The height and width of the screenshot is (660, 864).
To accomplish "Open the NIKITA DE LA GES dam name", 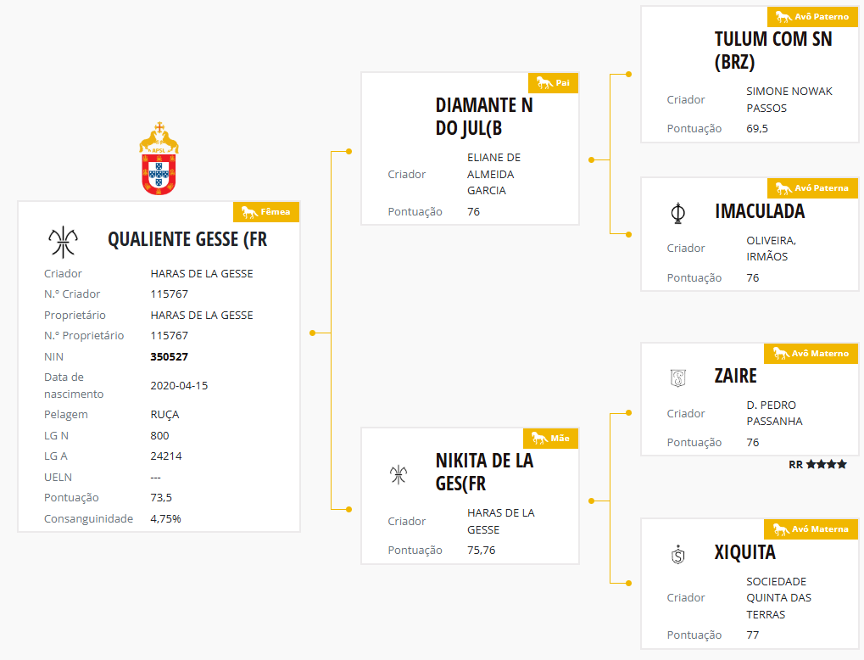I will (484, 473).
